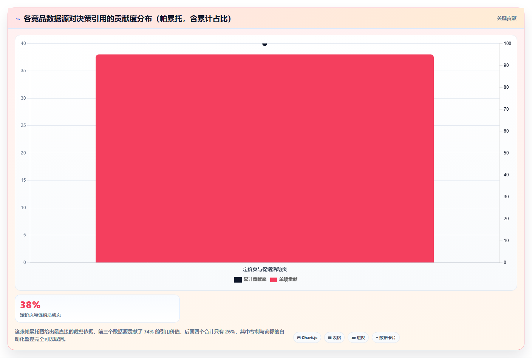Toggle the 单项贡献 legend entry
This screenshot has height=358, width=532.
click(x=284, y=279)
